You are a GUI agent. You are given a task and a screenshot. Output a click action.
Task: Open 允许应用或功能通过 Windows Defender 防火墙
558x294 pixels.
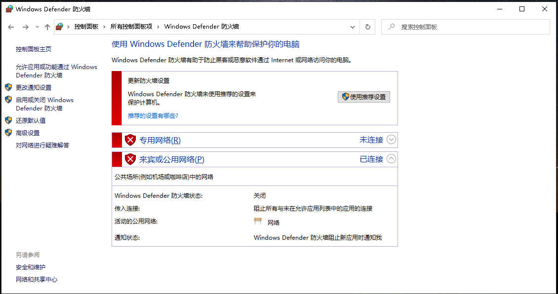coord(56,71)
